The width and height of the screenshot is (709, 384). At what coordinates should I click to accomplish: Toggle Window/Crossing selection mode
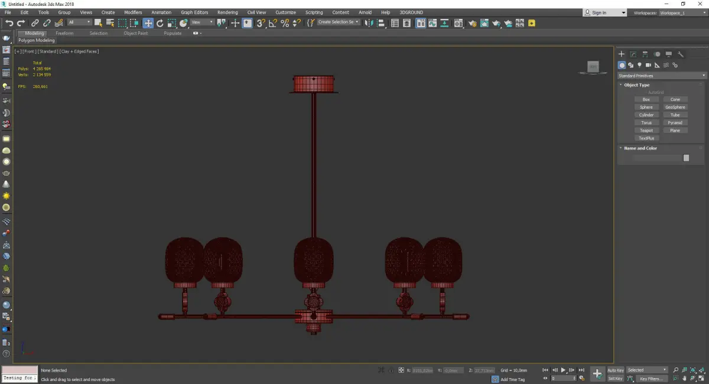click(135, 23)
